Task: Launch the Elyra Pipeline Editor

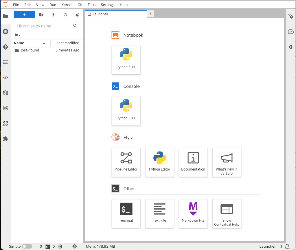Action: [126, 162]
